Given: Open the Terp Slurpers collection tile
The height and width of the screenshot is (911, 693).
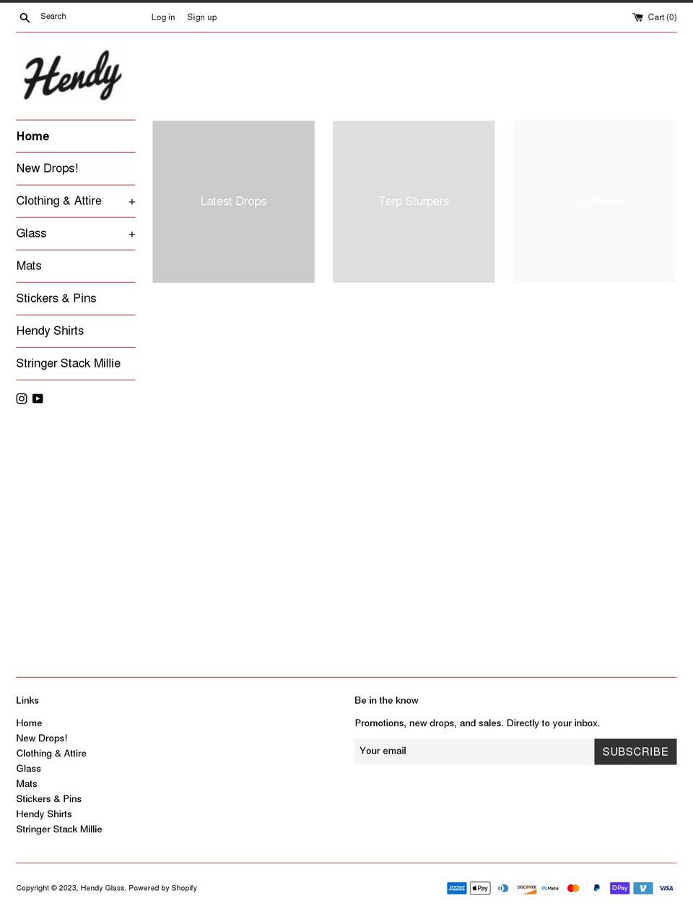Looking at the screenshot, I should click(x=414, y=201).
